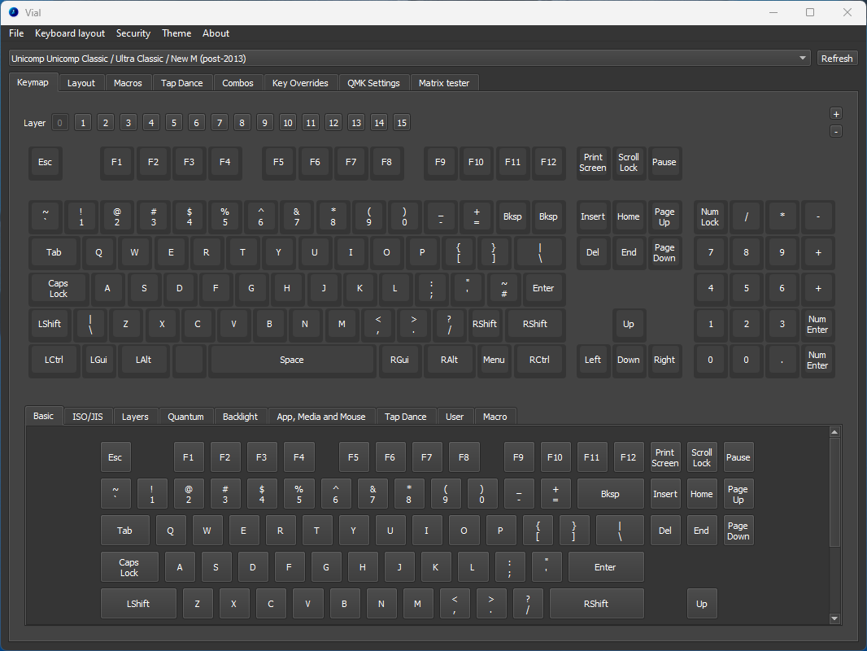Open App, Media and Mouse tab

pos(321,417)
